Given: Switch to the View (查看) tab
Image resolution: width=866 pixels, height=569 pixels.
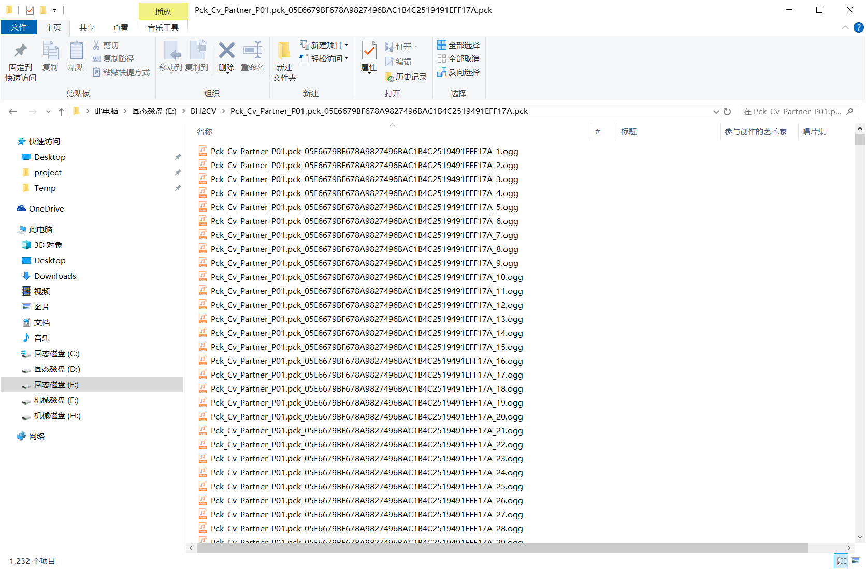Looking at the screenshot, I should tap(121, 27).
